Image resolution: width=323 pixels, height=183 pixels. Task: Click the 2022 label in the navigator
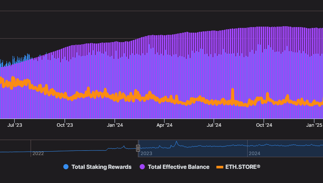point(38,153)
